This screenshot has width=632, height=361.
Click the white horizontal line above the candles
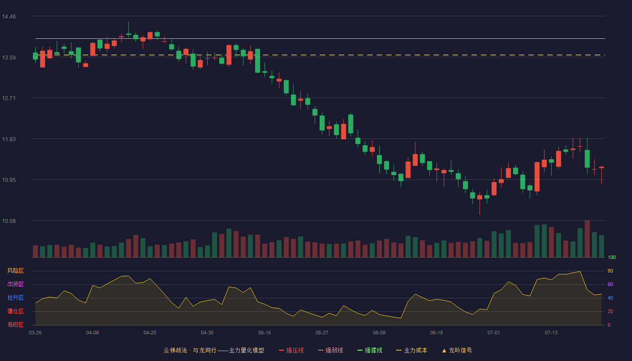coord(320,39)
